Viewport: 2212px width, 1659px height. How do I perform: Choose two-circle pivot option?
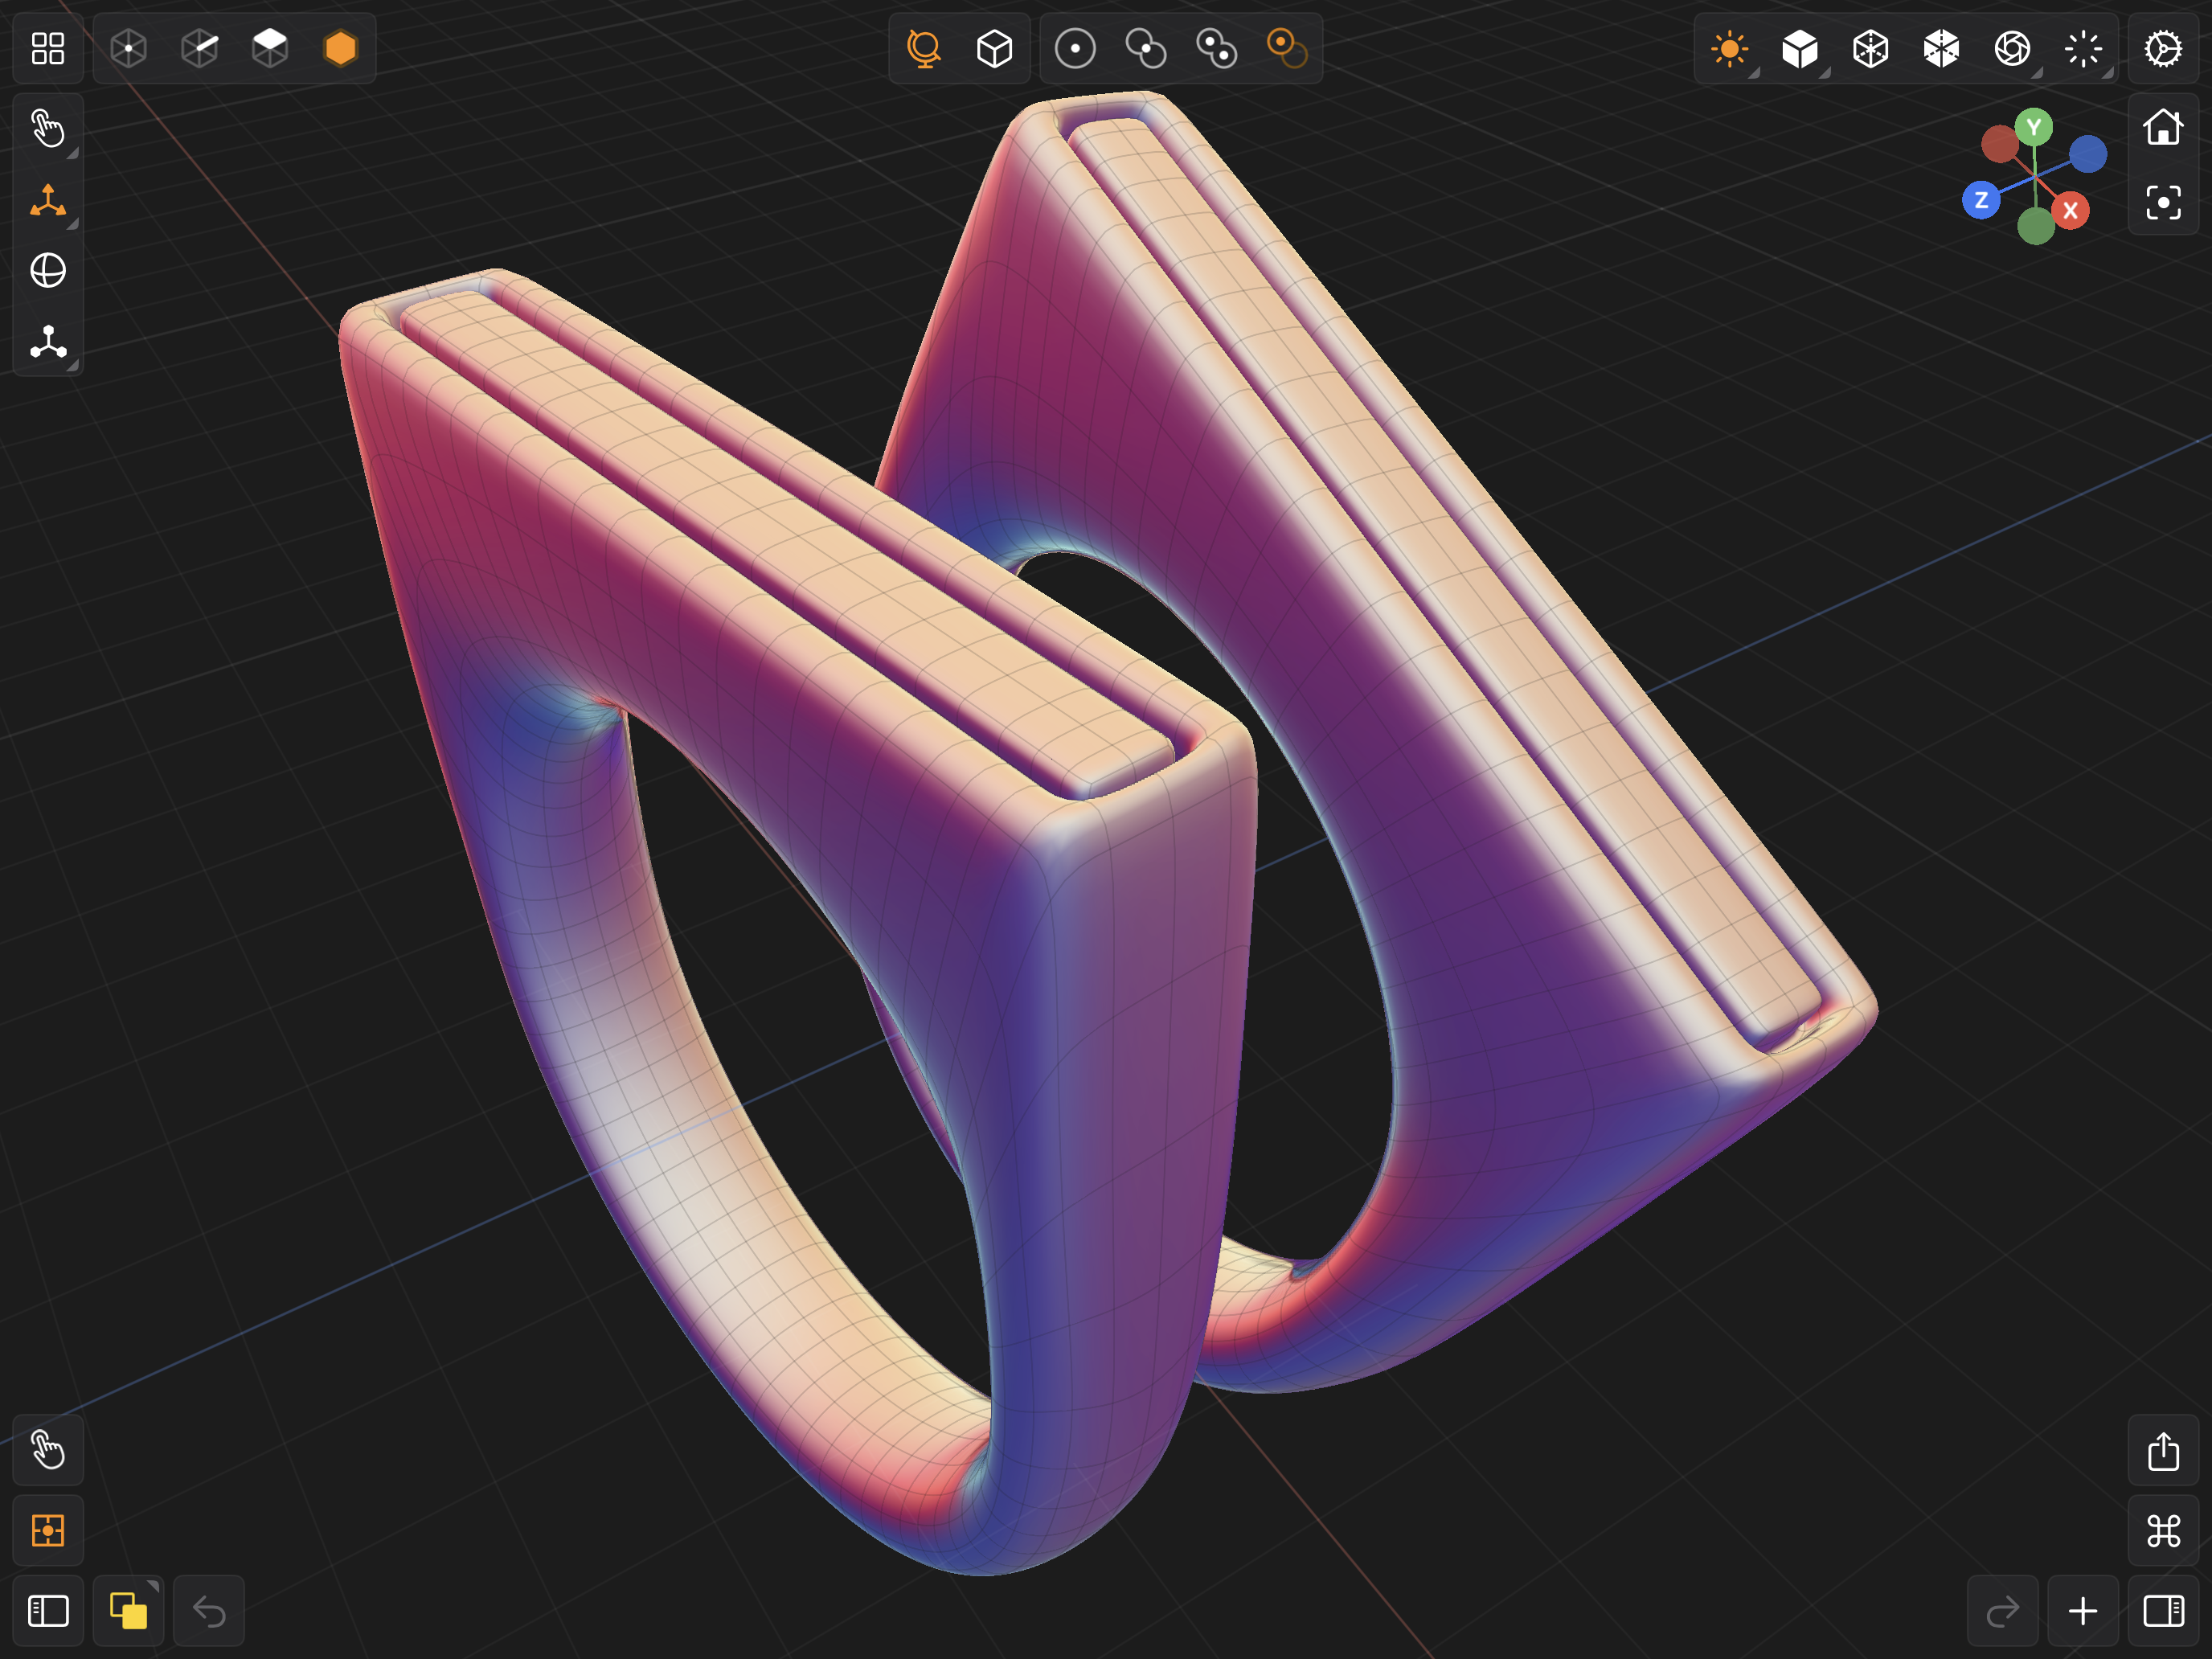[x=1146, y=48]
